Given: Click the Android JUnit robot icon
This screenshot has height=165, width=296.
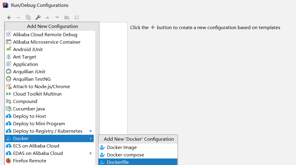Looking at the screenshot, I should click(9, 49).
